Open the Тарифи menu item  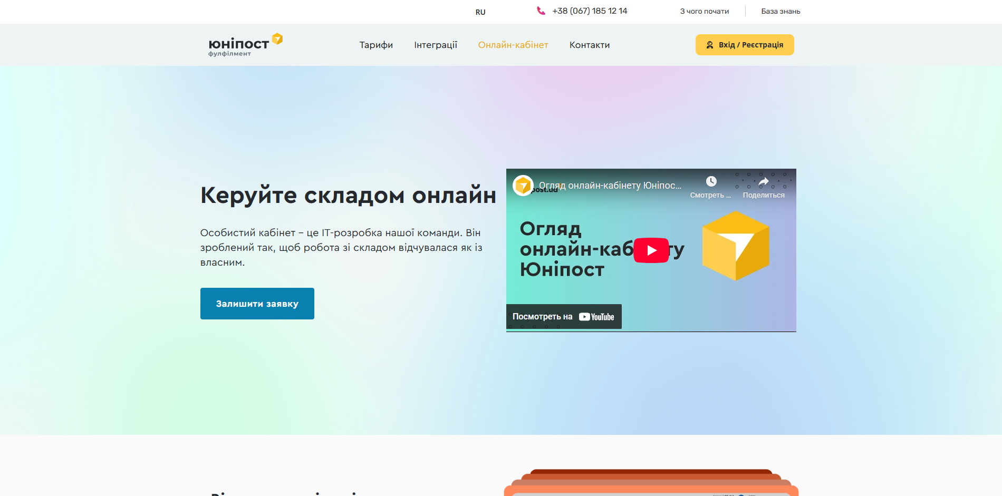tap(376, 45)
